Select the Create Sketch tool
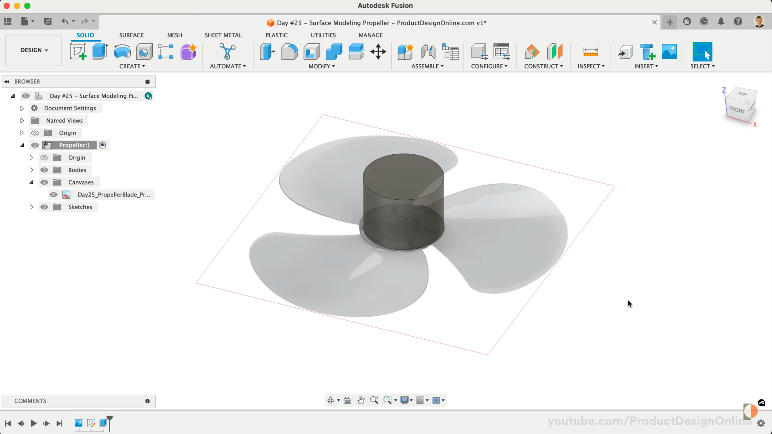The image size is (772, 434). point(78,52)
